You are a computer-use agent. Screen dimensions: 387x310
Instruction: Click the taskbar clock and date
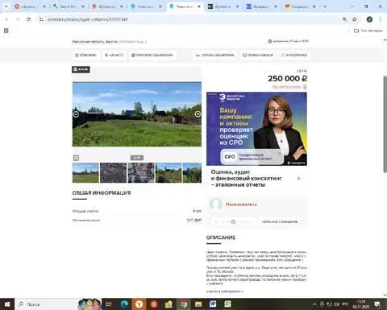click(x=361, y=304)
